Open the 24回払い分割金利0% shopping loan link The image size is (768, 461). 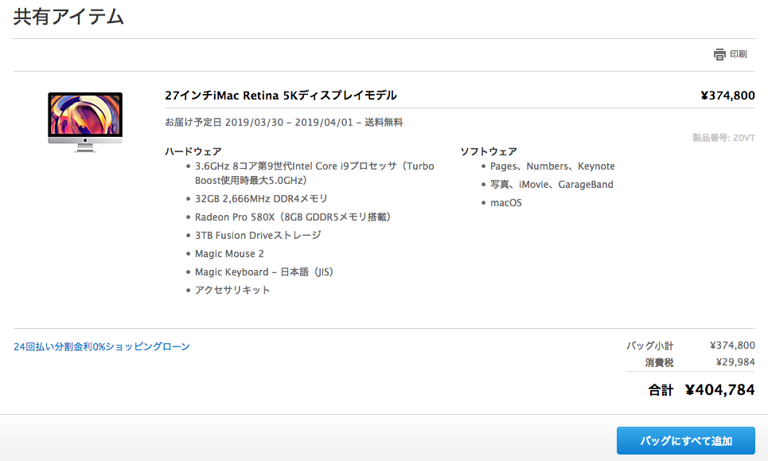[102, 346]
